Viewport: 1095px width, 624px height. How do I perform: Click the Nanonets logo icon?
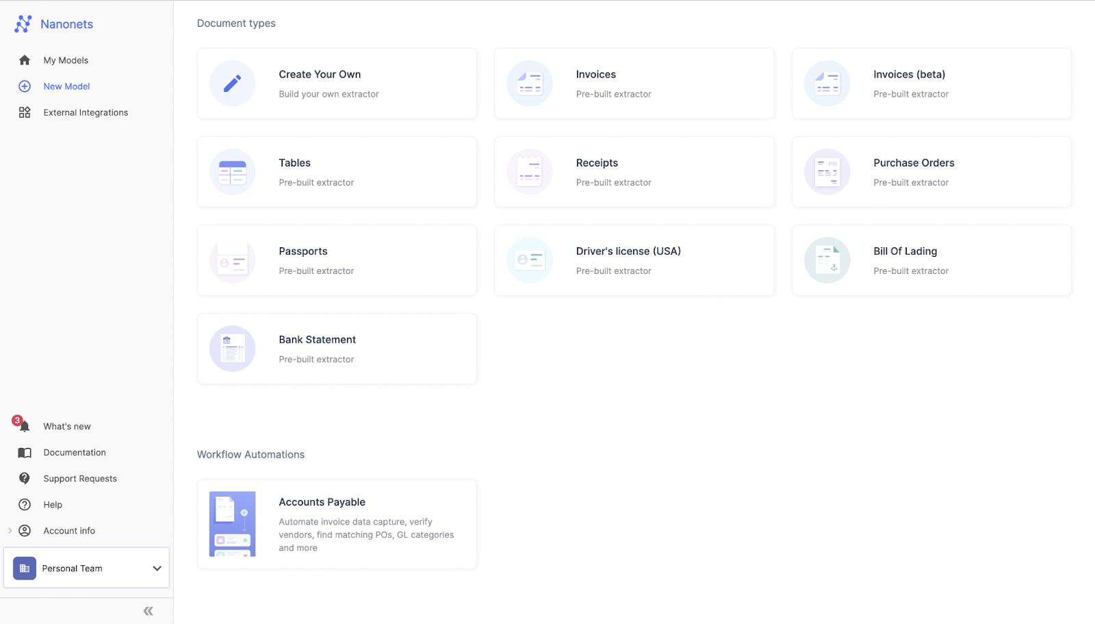click(x=23, y=24)
